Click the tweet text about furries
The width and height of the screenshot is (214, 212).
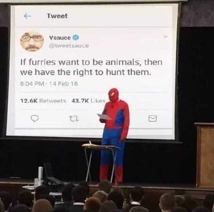point(91,67)
